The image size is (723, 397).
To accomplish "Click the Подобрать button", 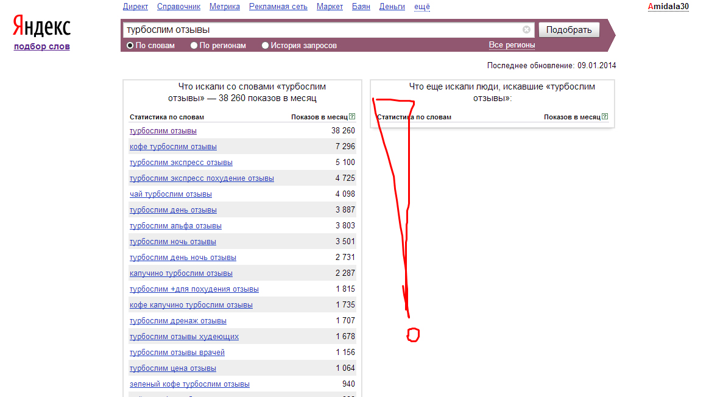I will (569, 30).
